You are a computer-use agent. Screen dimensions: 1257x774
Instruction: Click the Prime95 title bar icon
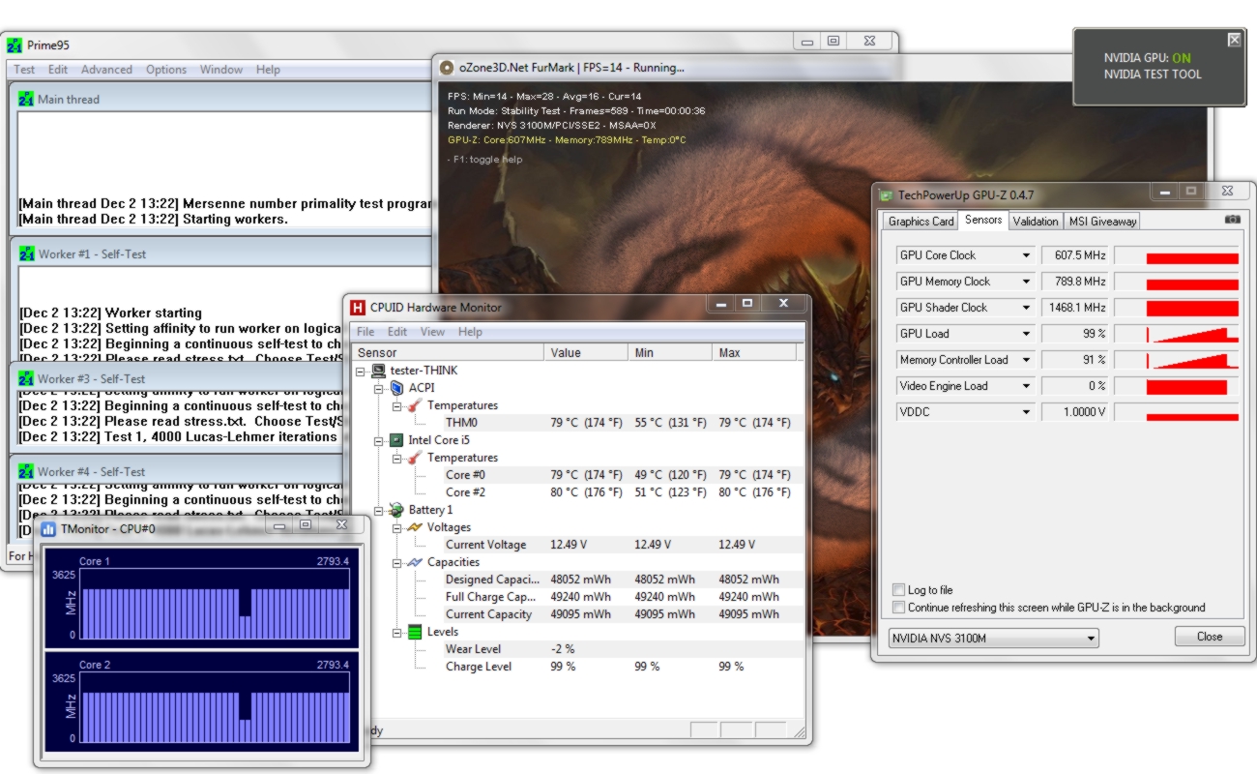[x=15, y=45]
